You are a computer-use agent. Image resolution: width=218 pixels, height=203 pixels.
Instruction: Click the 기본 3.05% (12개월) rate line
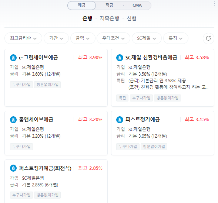click(148, 136)
